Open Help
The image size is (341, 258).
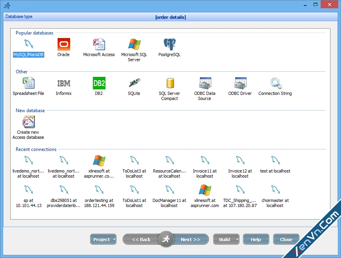coord(256,239)
